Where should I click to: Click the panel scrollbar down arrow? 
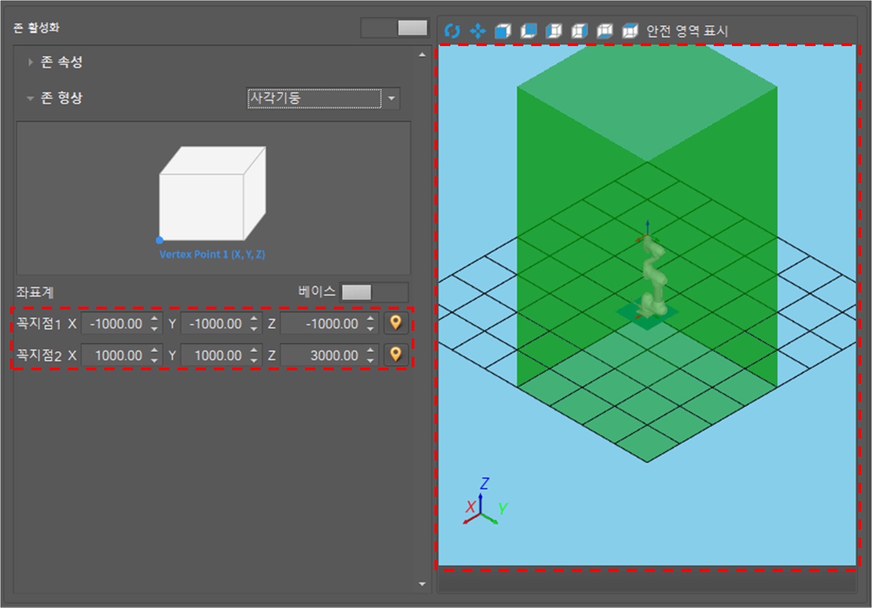(422, 584)
